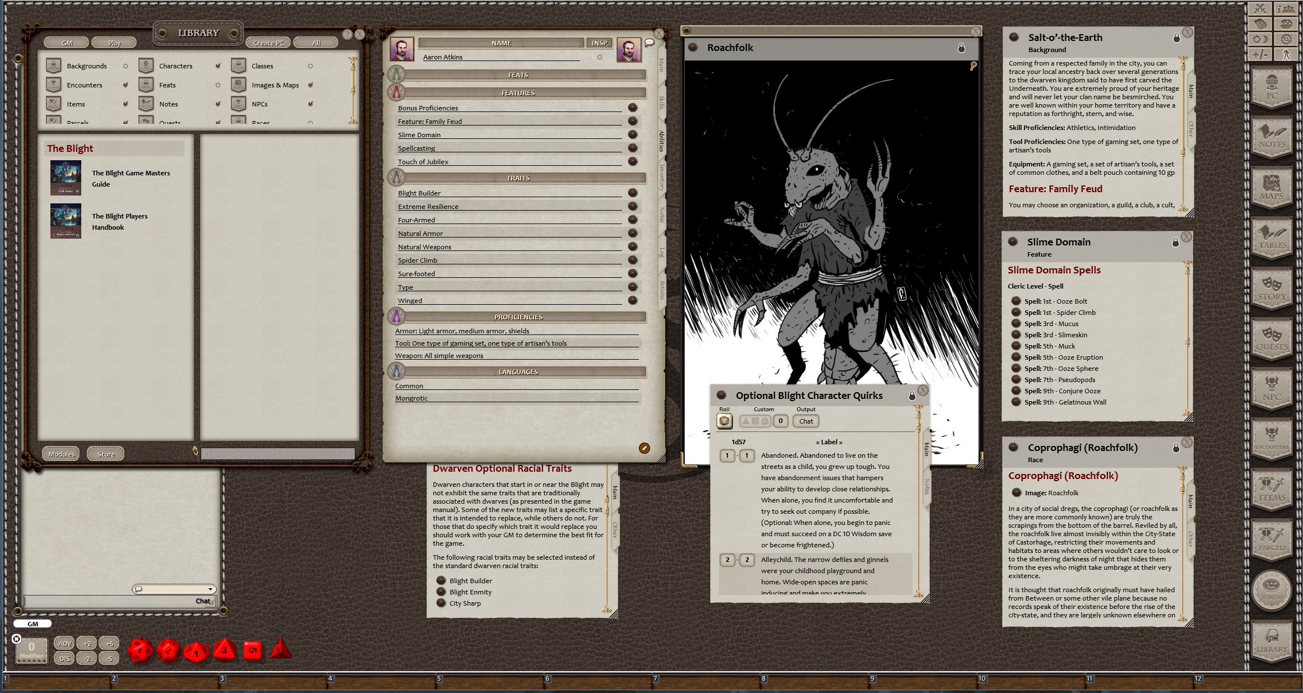The image size is (1303, 693).
Task: Expand the Feature: Family Feud entry on the character sheet
Action: (x=633, y=121)
